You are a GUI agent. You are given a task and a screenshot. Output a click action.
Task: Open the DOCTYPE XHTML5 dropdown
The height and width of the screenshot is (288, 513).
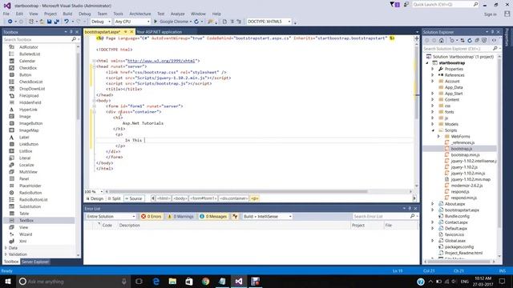click(x=269, y=22)
